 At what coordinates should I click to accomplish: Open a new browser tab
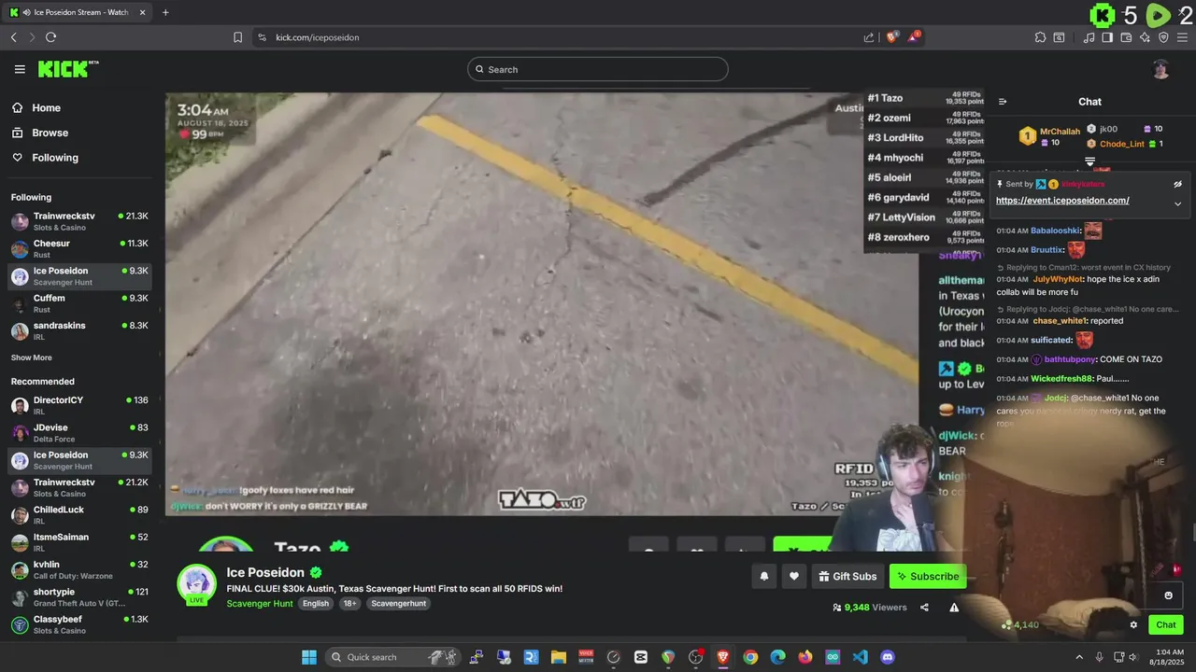(165, 12)
